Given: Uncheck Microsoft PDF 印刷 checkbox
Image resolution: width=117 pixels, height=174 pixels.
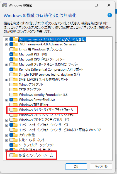Looking at the screenshot, I should click(11, 54).
